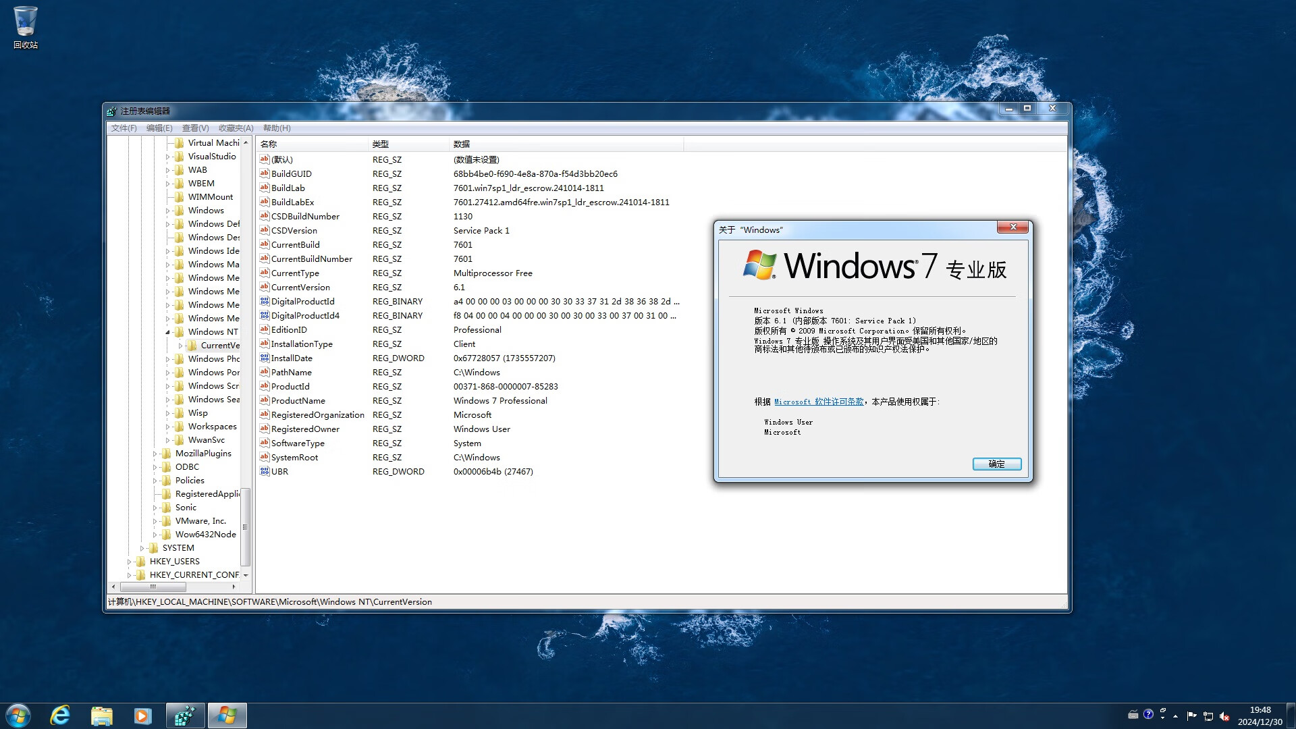Click the keyboard input method tray icon

point(1133,715)
